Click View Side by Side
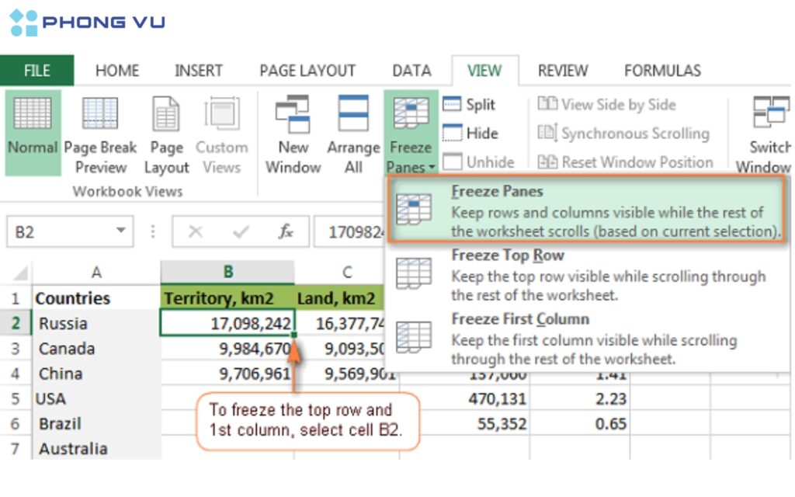The image size is (795, 497). click(607, 105)
